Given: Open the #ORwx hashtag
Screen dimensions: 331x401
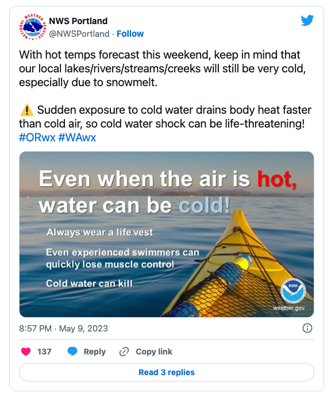Looking at the screenshot, I should click(x=37, y=137).
